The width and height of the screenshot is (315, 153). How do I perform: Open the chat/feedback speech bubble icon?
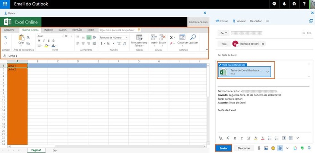tap(274, 4)
